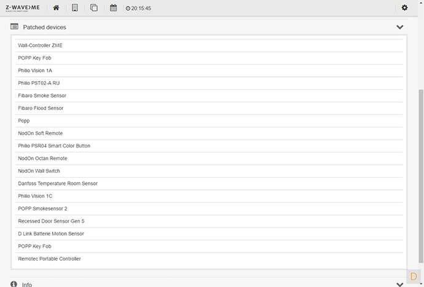The height and width of the screenshot is (287, 424).
Task: Select Philio PST02-A RU row
Action: (209, 83)
